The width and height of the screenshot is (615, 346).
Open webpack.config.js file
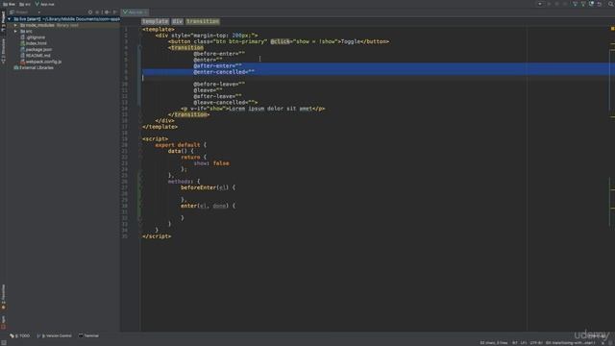coord(40,62)
